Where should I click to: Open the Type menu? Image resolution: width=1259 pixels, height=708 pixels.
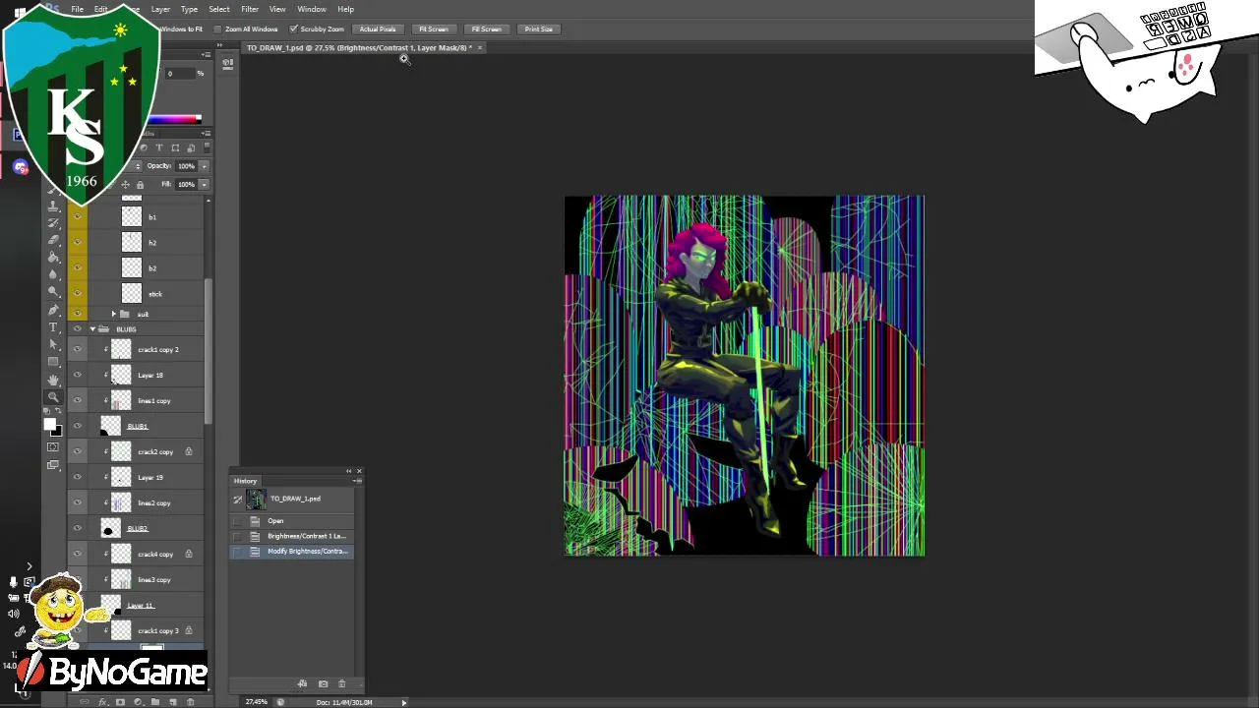189,9
